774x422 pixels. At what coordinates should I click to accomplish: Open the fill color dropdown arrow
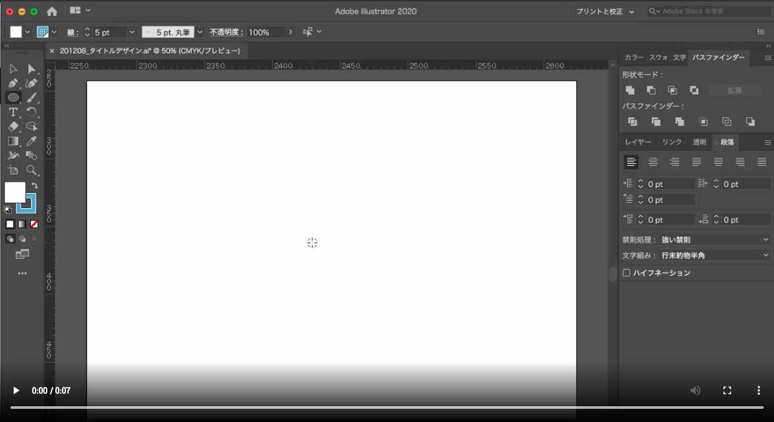pyautogui.click(x=27, y=32)
